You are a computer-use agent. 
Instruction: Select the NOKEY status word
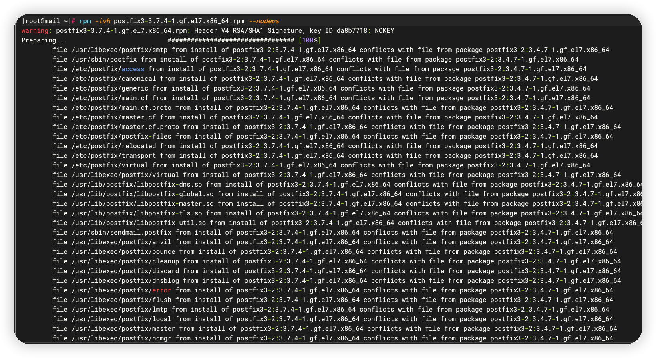384,30
